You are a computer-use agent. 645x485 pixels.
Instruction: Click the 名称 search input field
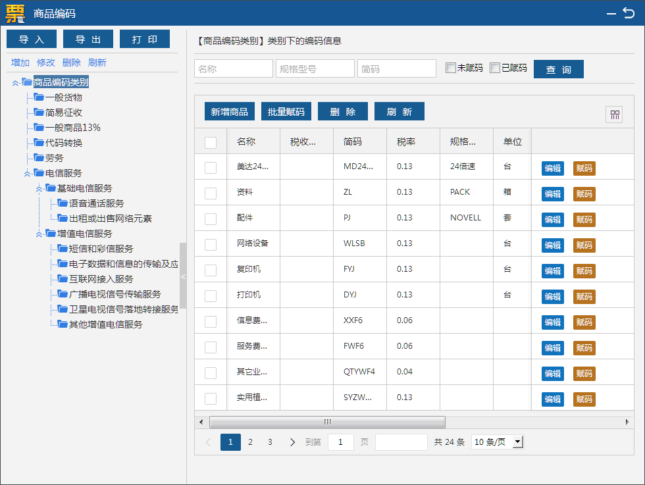pyautogui.click(x=233, y=68)
